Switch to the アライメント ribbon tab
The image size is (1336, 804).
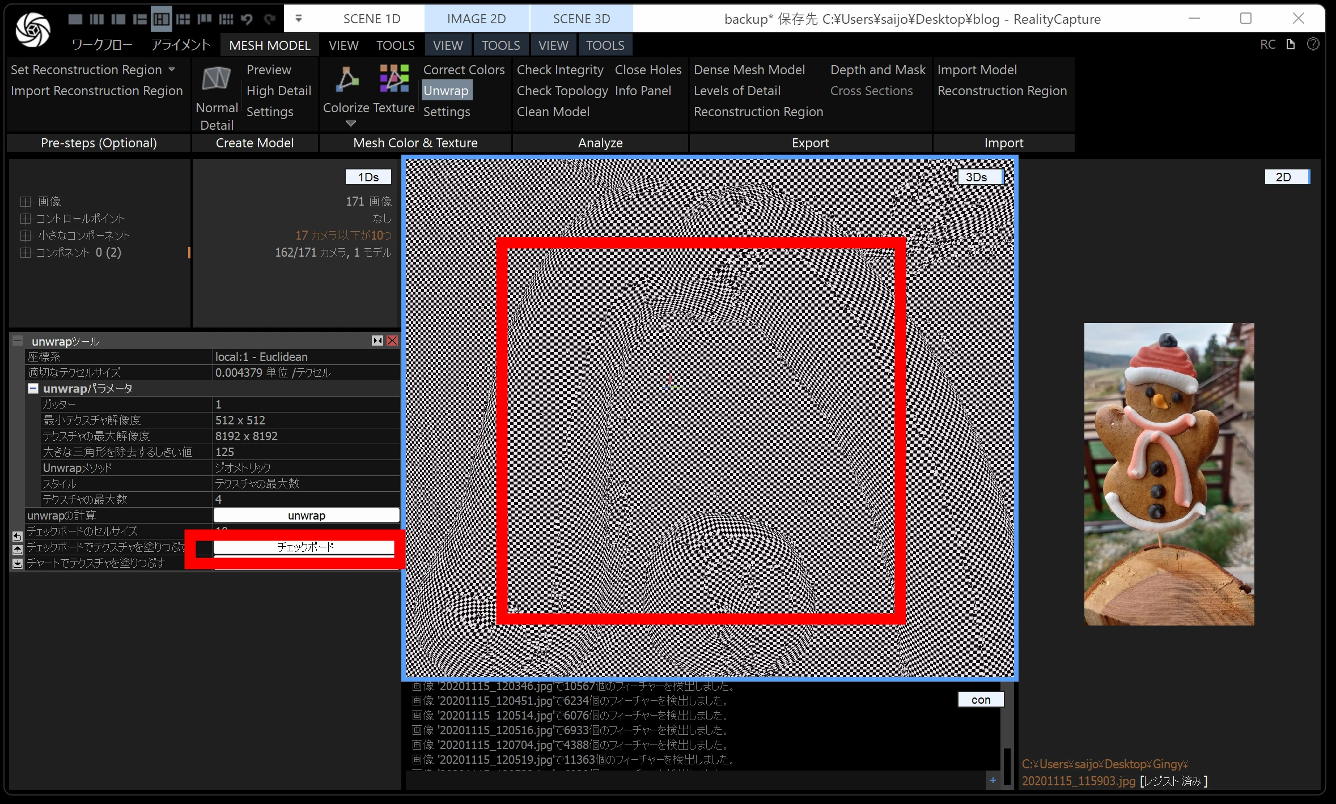tap(180, 45)
